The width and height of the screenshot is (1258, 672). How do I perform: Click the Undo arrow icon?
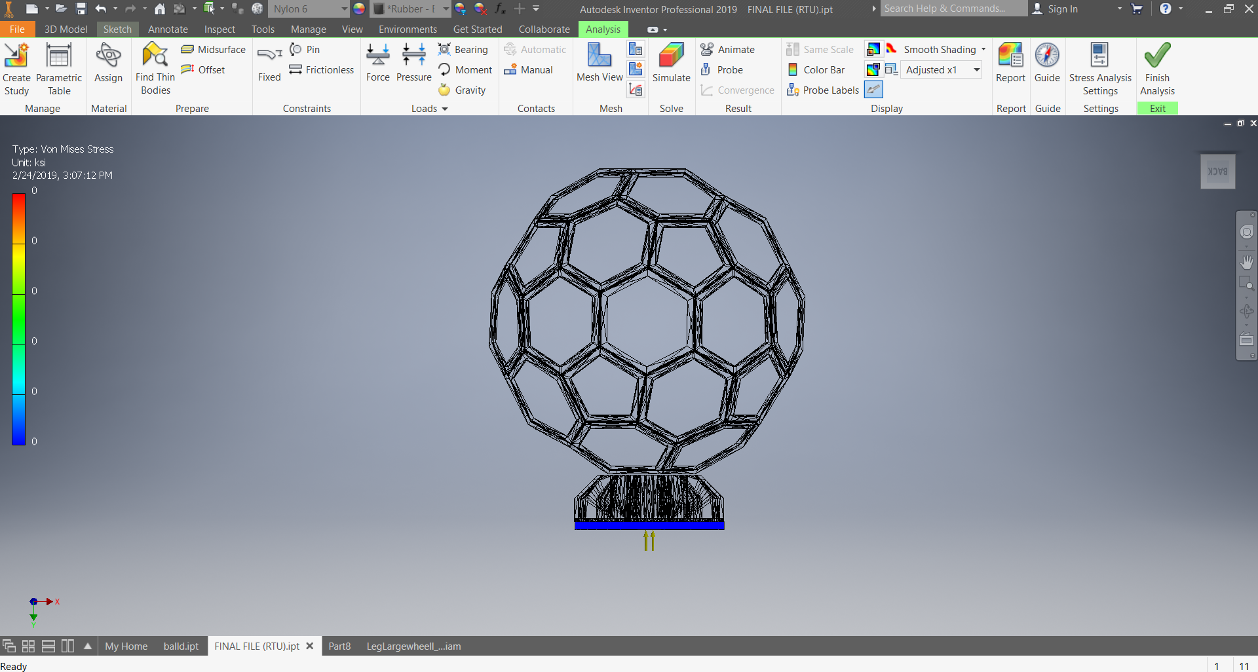(100, 9)
